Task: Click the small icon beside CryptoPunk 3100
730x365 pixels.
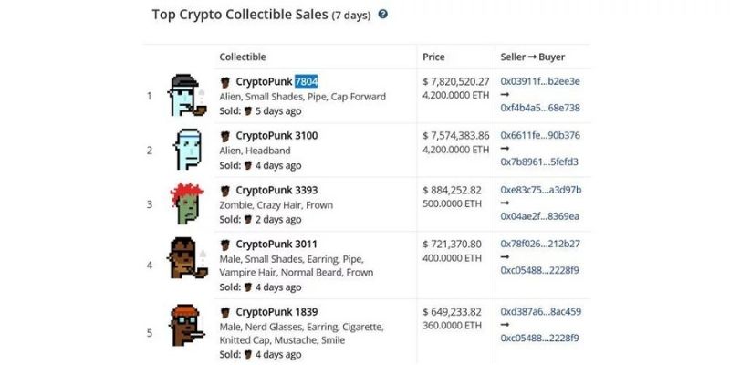Action: [225, 136]
